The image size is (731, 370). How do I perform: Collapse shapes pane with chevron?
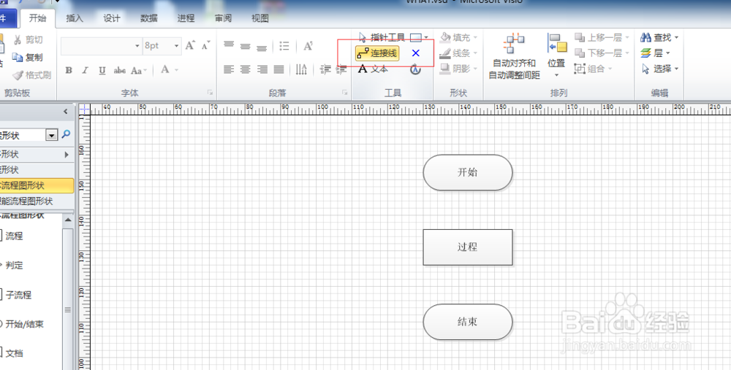65,112
